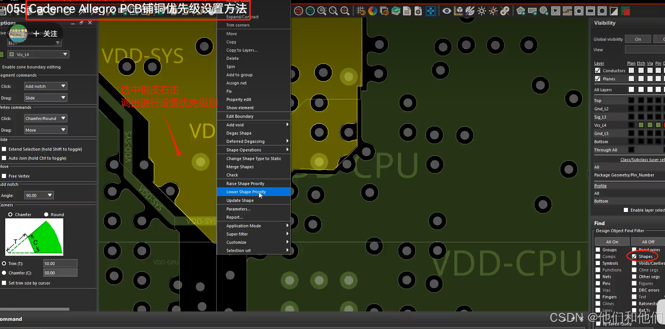Select Edit Boundary from context menu
Screen dimensions: 665x329
pos(254,116)
